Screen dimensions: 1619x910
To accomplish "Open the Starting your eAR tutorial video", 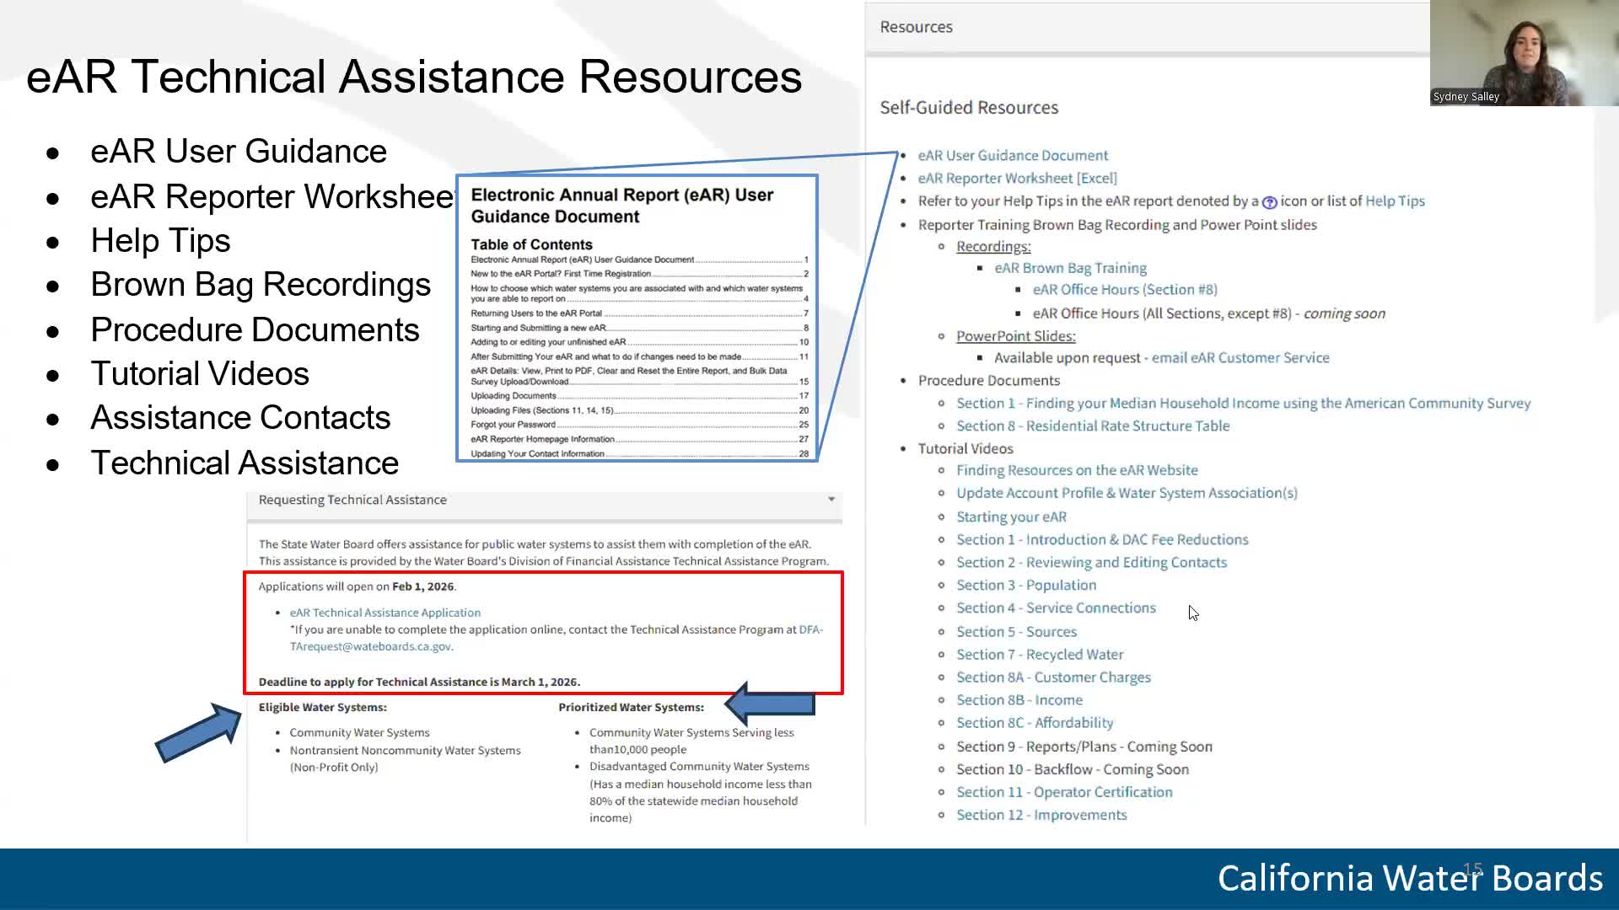I will (x=1011, y=517).
